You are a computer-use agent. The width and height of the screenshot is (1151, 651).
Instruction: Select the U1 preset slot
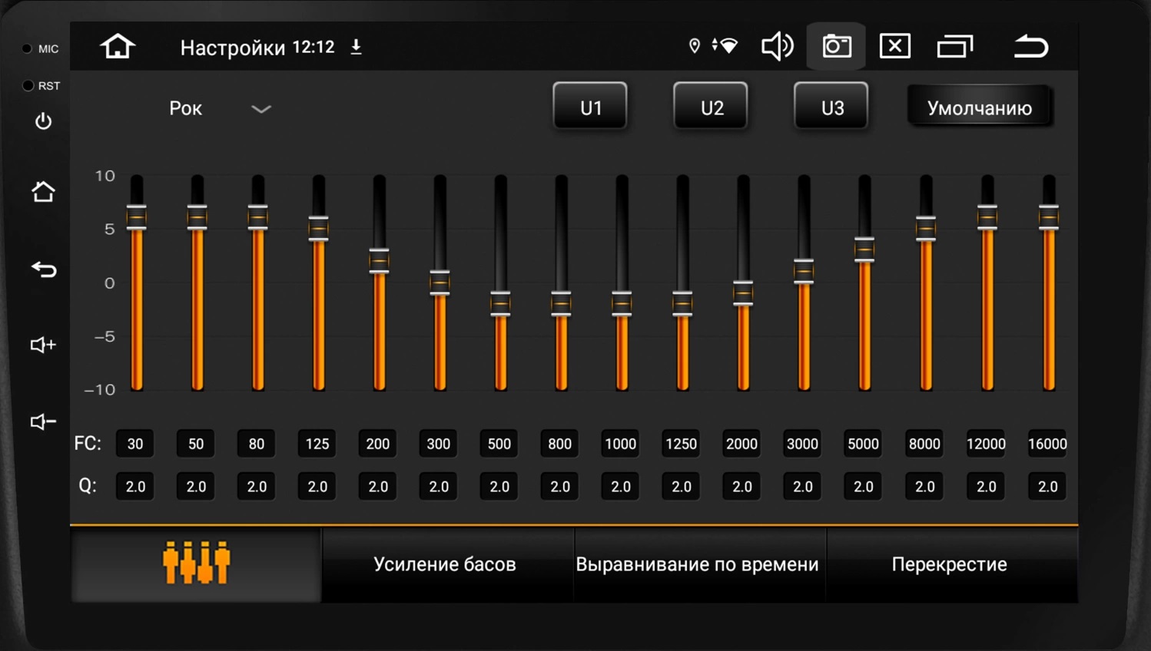(590, 106)
